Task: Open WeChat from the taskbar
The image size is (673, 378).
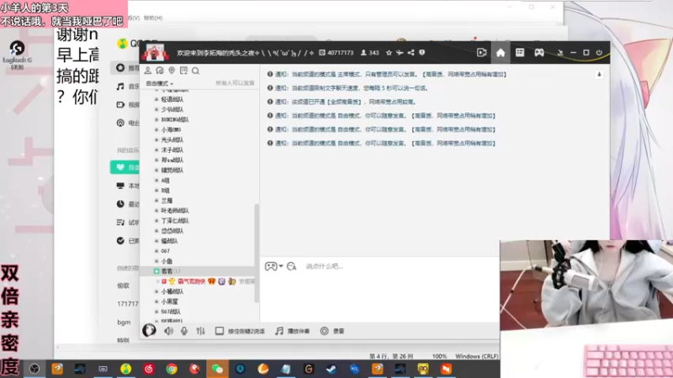Action: coord(217,369)
